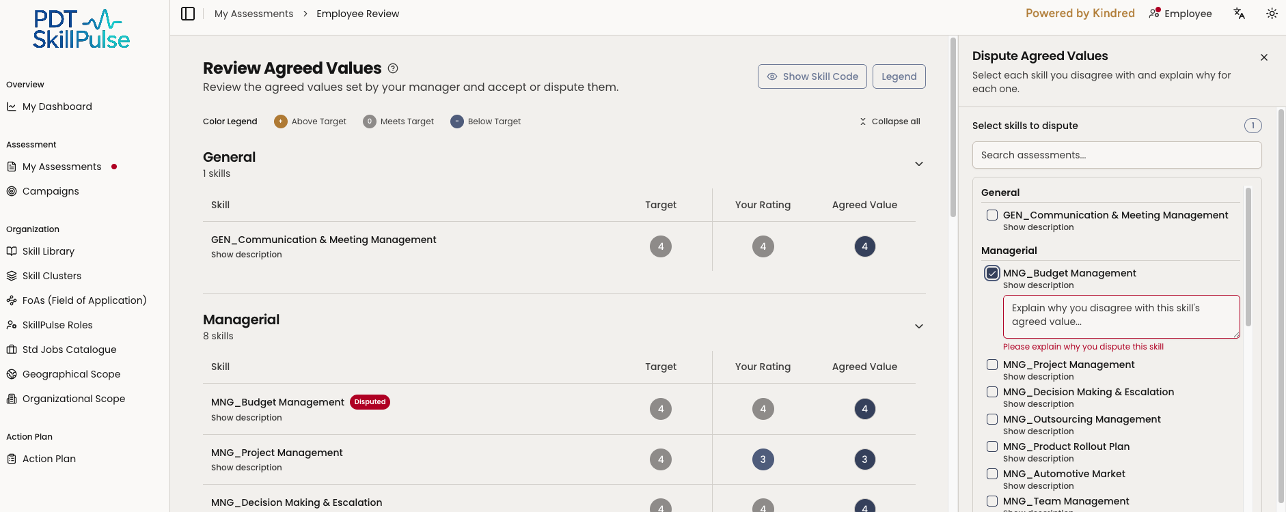Show description under MNG_Product Rollout Plan
1286x512 pixels.
pyautogui.click(x=1039, y=459)
